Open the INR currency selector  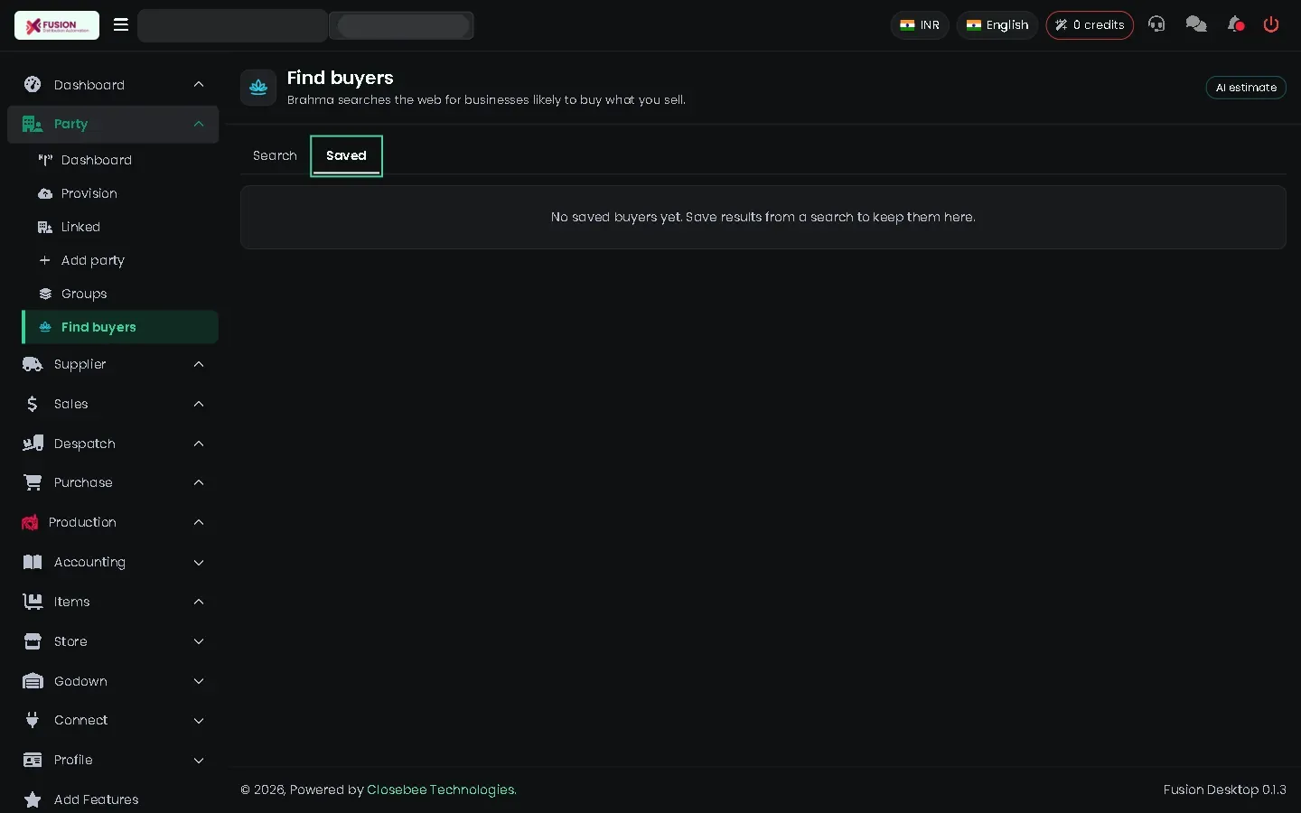pyautogui.click(x=920, y=25)
